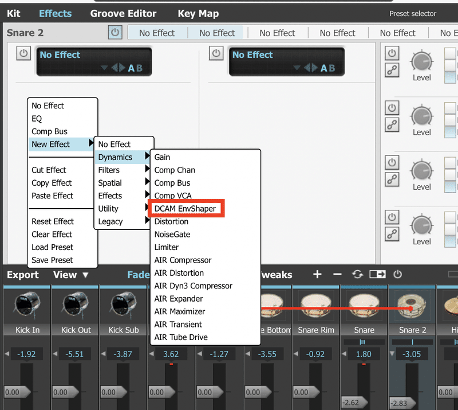Image resolution: width=458 pixels, height=410 pixels.
Task: Select the Kick Out drum channel image
Action: pos(76,305)
